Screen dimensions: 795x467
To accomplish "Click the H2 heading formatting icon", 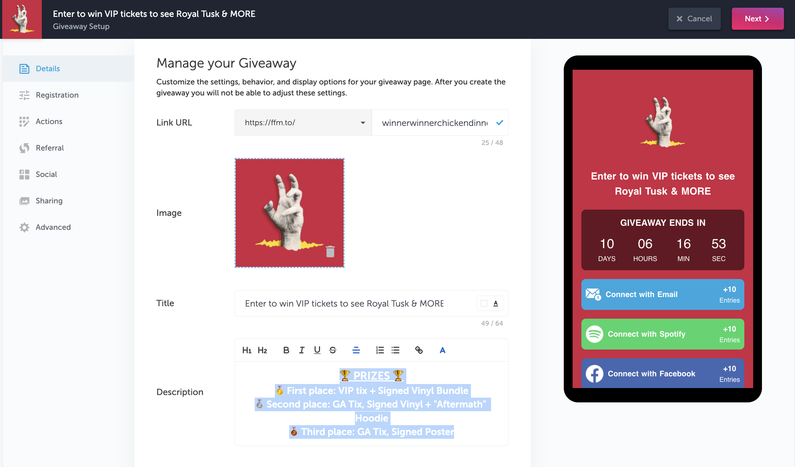I will point(262,350).
